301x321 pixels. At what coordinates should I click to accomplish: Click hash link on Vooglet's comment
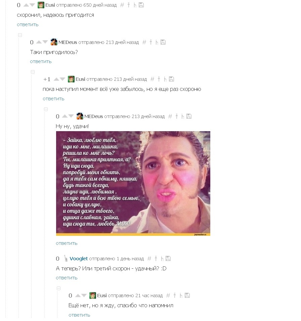point(149,259)
